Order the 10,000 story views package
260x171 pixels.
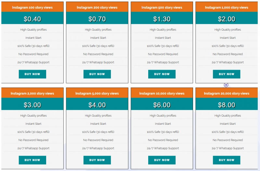162,160
